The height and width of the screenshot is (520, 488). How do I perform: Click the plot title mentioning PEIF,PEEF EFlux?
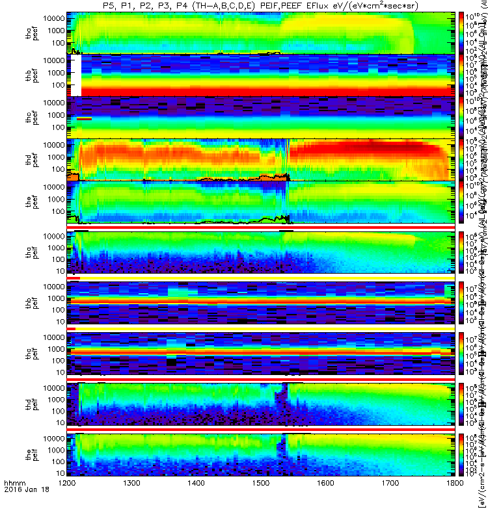point(261,6)
